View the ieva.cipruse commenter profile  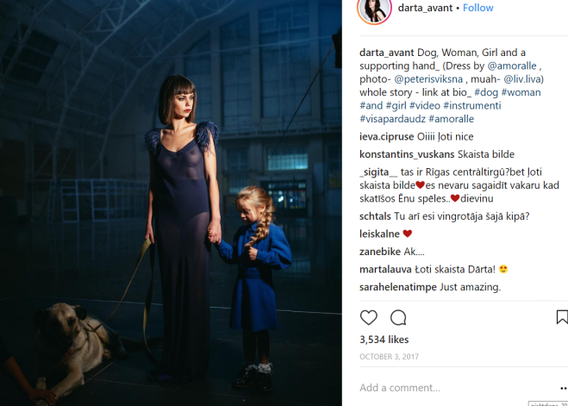pos(386,136)
